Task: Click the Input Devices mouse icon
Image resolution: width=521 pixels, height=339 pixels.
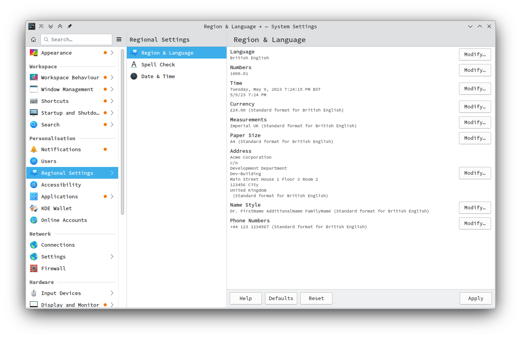Action: 34,293
